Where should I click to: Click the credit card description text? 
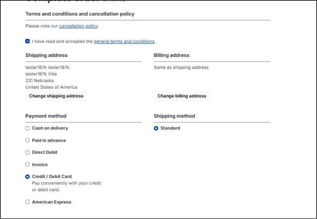(66, 186)
